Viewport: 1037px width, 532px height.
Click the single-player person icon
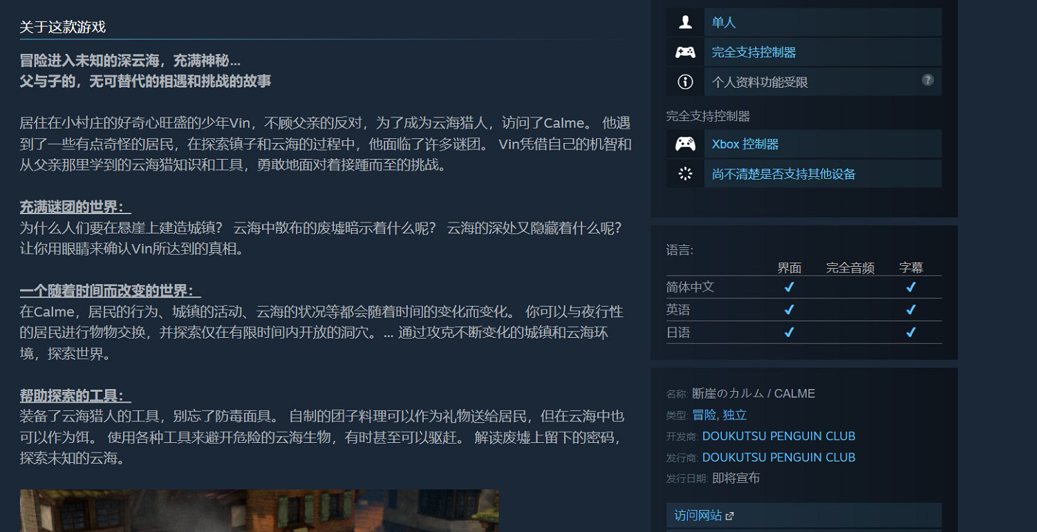coord(685,21)
